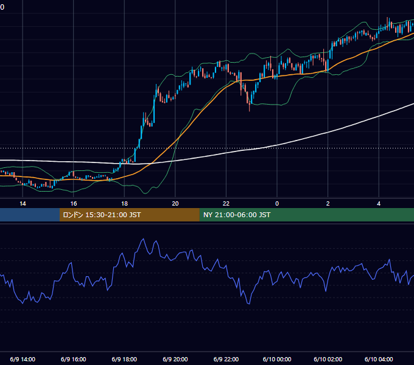The image size is (414, 365).
Task: Click hour label 18 on the price chart axis
Action: click(x=124, y=204)
